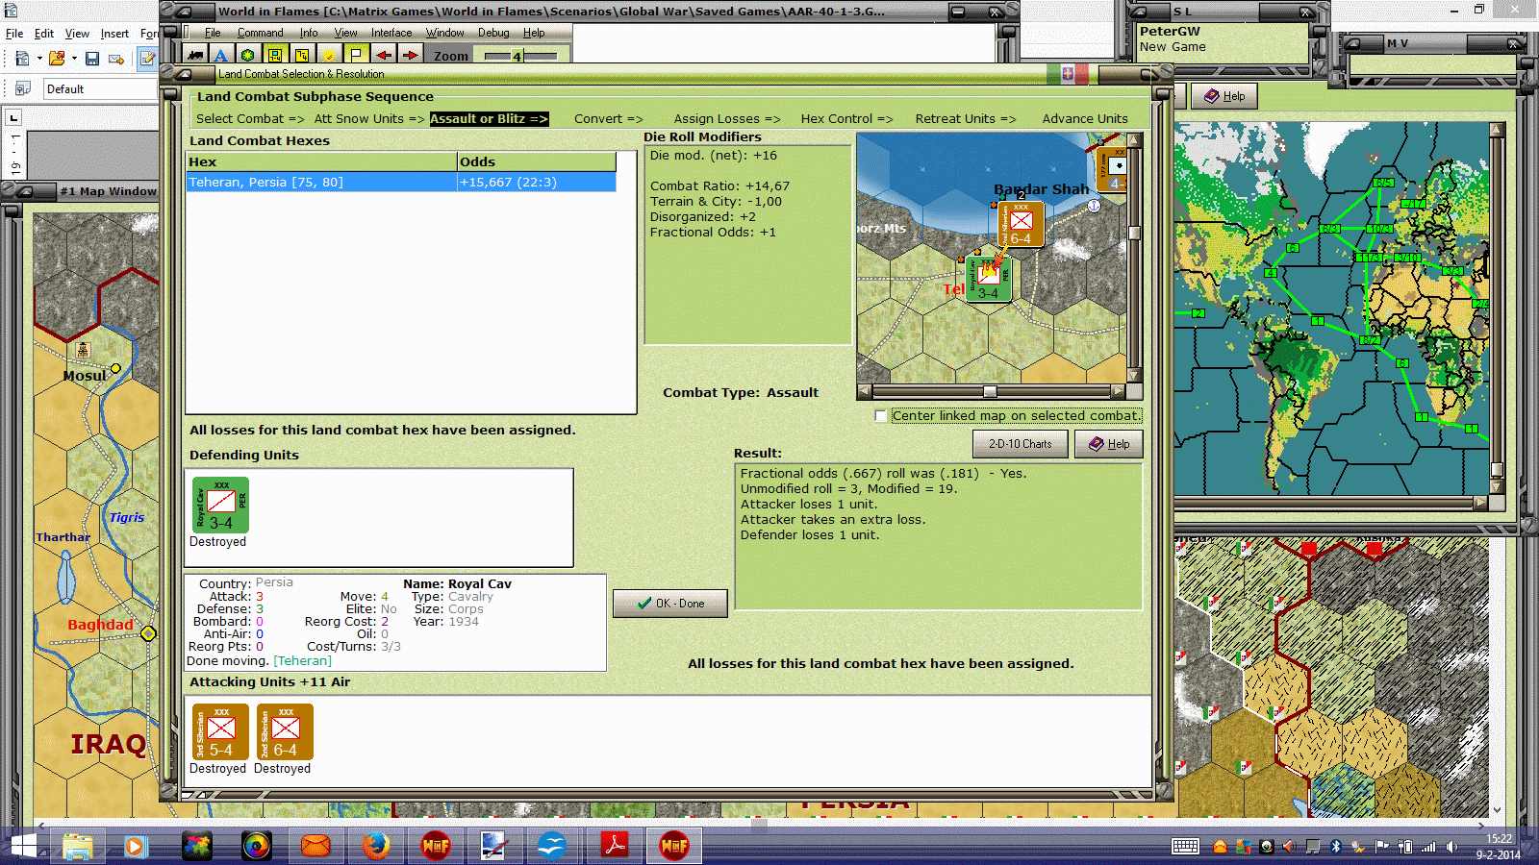Image resolution: width=1539 pixels, height=865 pixels.
Task: Click the Retreat Units subphase step
Action: point(966,119)
